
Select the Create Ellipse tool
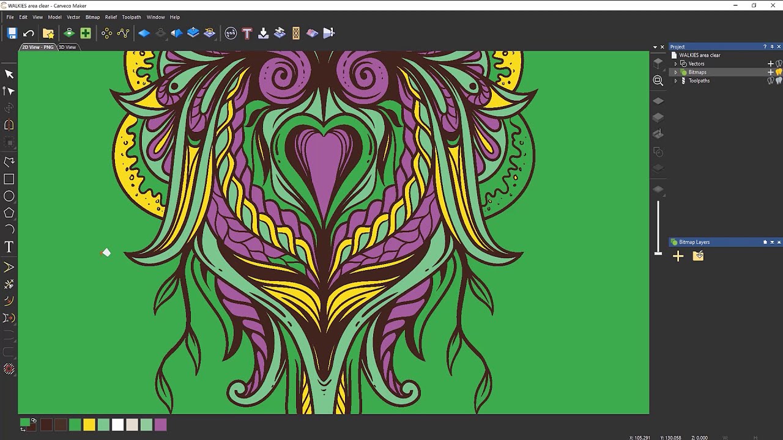click(9, 196)
